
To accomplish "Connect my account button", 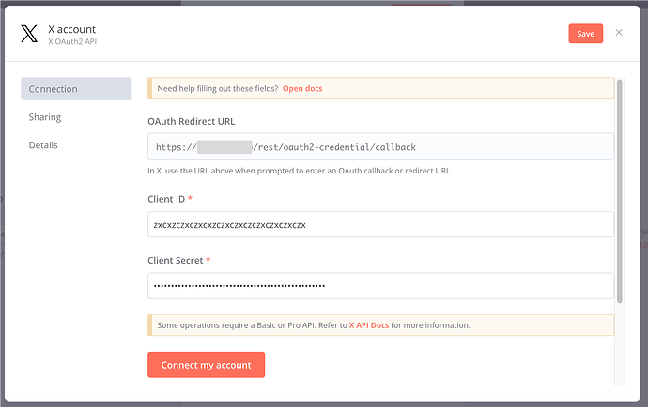I will coord(207,365).
